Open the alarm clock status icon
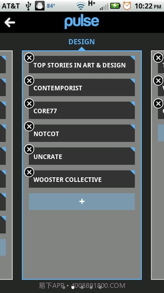The height and width of the screenshot is (293, 164). click(x=127, y=6)
